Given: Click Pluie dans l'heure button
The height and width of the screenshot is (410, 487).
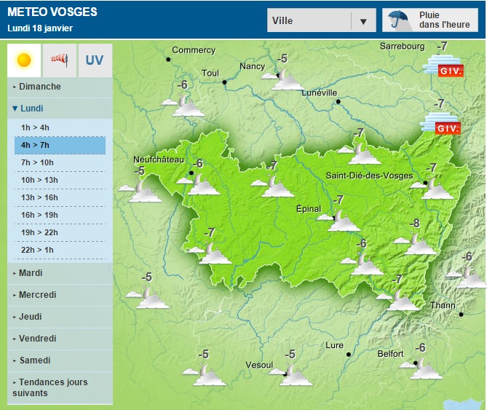Looking at the screenshot, I should [x=429, y=20].
